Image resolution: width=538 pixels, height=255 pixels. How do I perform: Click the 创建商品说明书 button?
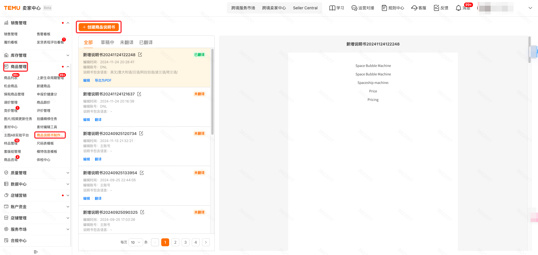(x=99, y=27)
